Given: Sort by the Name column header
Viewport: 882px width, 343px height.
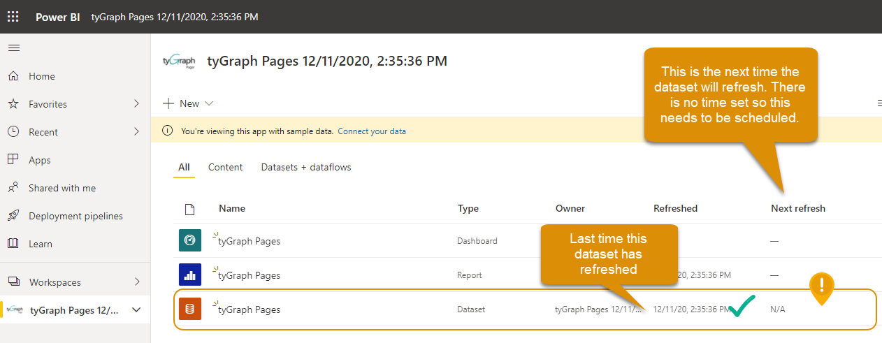Looking at the screenshot, I should click(x=232, y=208).
